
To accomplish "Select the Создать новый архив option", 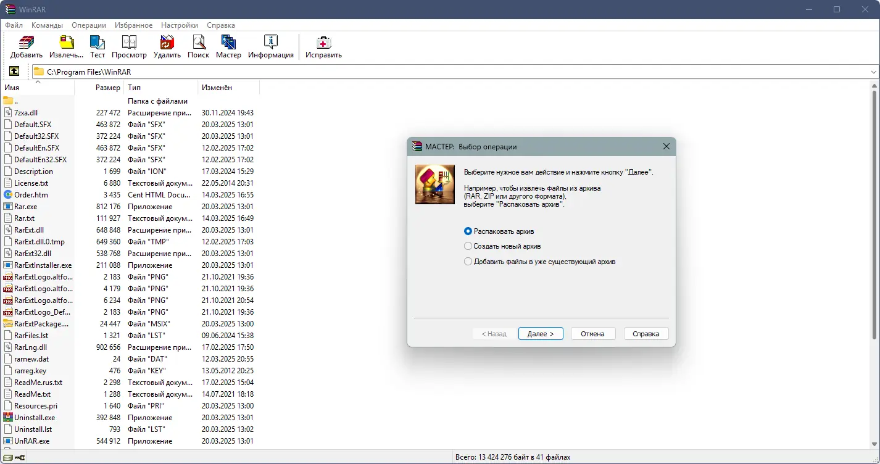I will click(502, 246).
